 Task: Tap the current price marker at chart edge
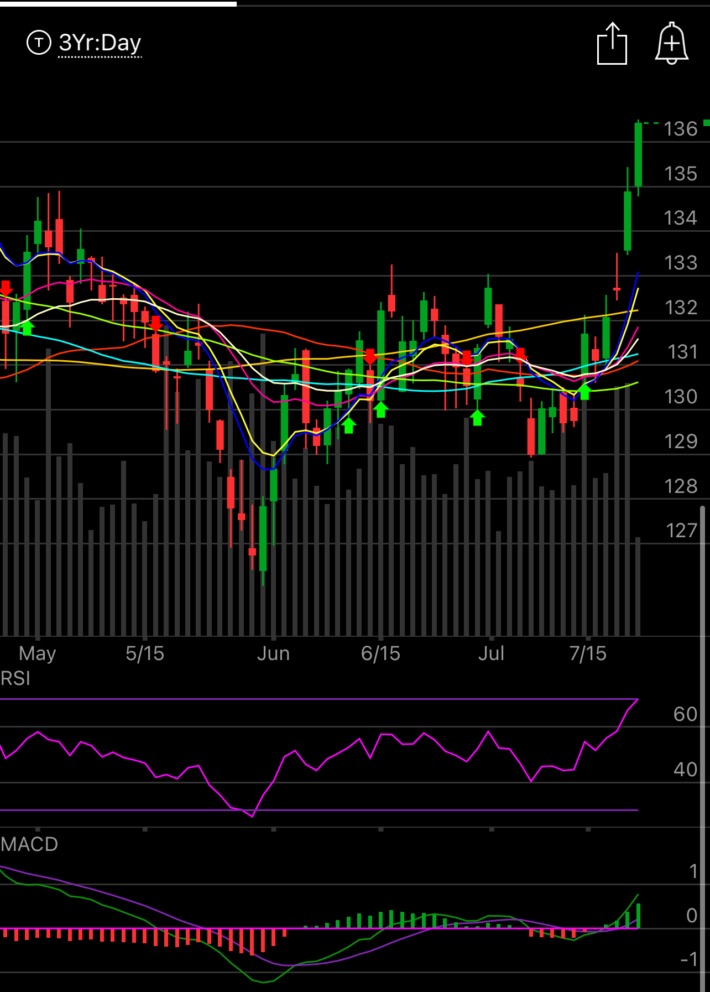coord(706,123)
